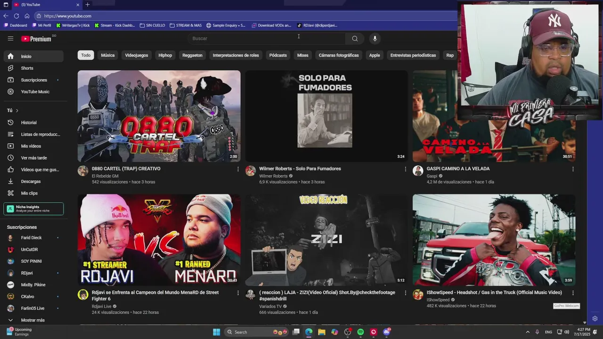Open options menu for 0880 CARTEL video
The width and height of the screenshot is (603, 339).
click(237, 169)
